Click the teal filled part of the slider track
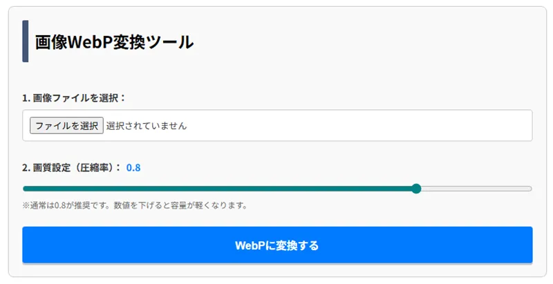The height and width of the screenshot is (284, 553). tap(207, 189)
